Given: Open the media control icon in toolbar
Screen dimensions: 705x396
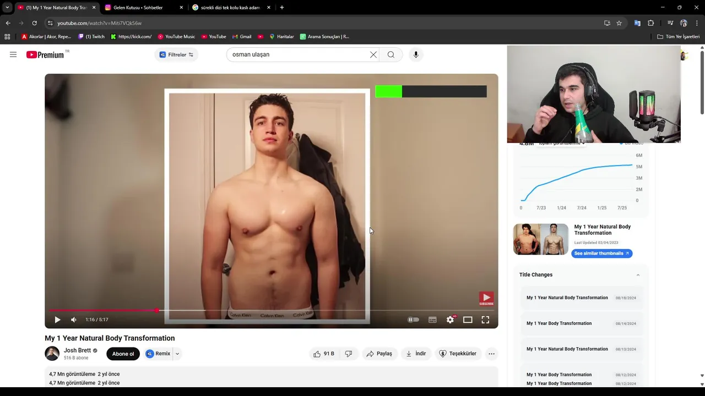Looking at the screenshot, I should 670,23.
